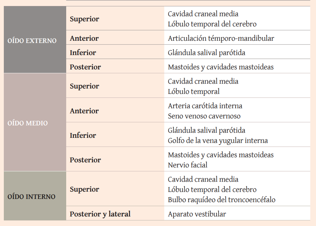Click the Anterior label in OÍDO EXTERNO

(x=84, y=39)
